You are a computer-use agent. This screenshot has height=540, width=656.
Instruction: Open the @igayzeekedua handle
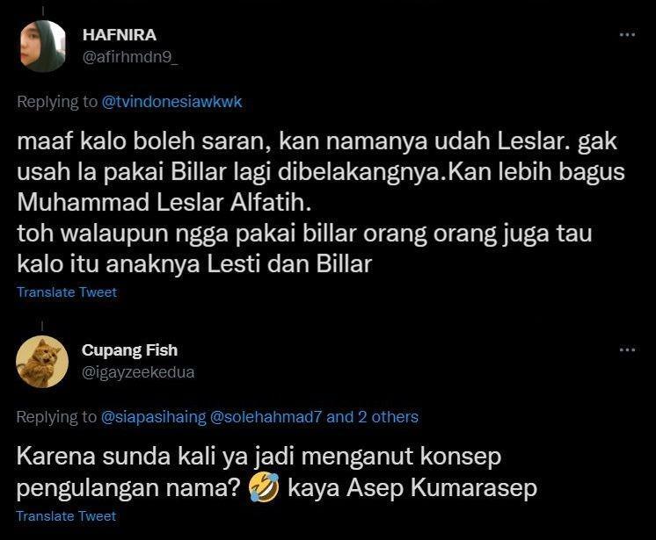tap(138, 372)
